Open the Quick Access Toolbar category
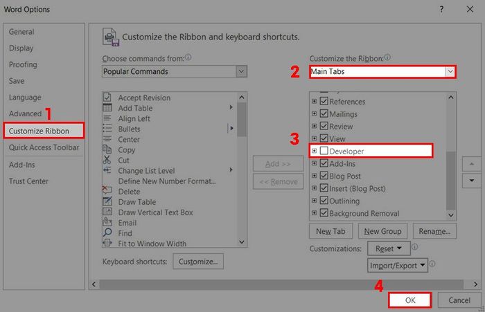 (44, 147)
